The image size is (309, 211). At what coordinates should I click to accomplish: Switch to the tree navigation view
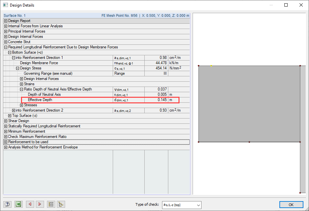[61, 204]
